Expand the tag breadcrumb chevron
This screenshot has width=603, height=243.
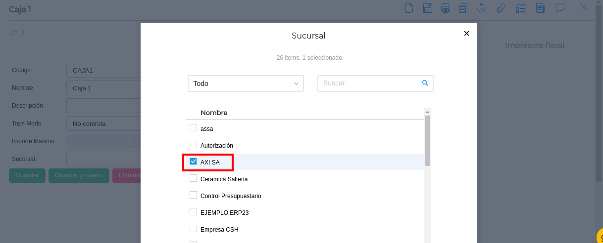(23, 33)
